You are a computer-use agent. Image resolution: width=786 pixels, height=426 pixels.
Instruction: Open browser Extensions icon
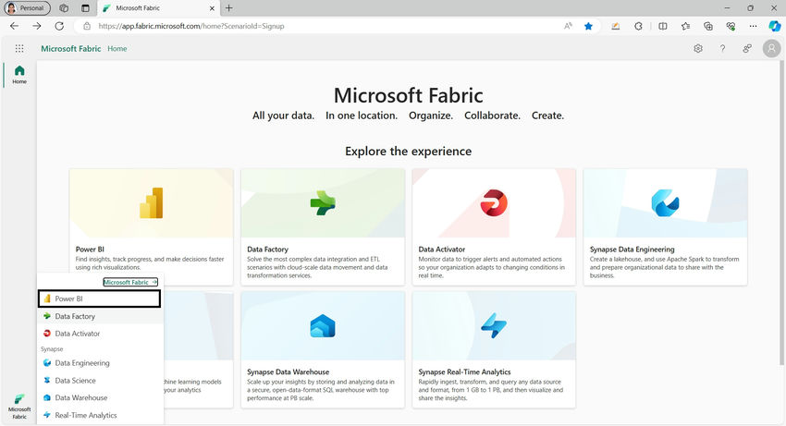tap(638, 26)
